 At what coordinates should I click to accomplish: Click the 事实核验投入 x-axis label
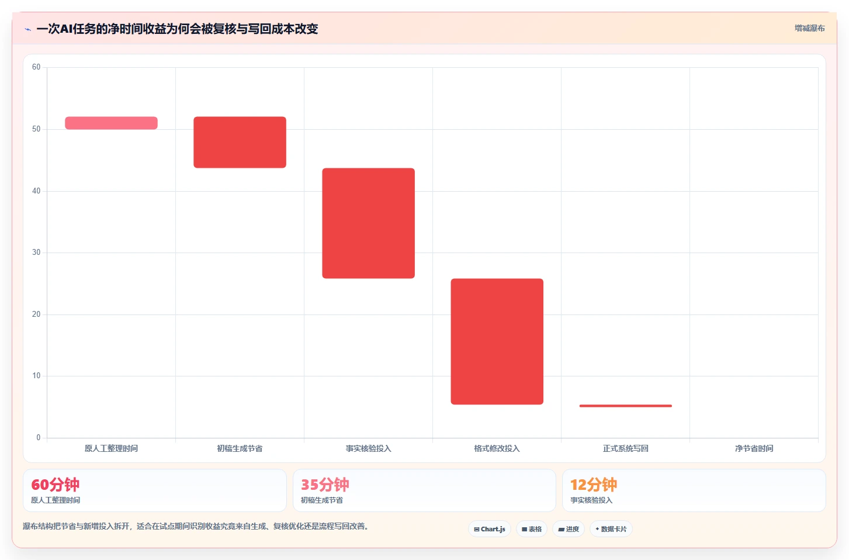click(x=368, y=448)
